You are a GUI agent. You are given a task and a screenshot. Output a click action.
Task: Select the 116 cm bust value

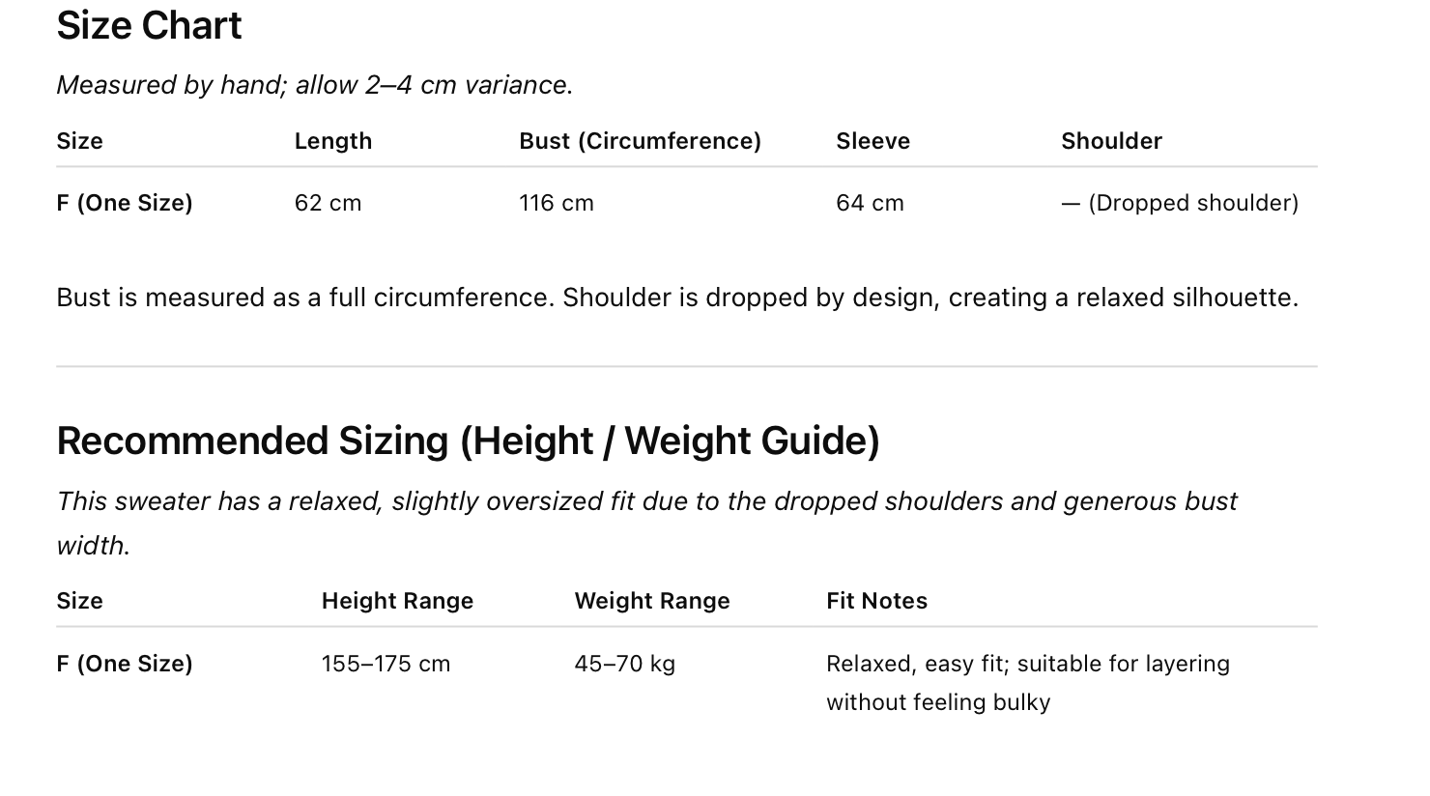pos(556,203)
